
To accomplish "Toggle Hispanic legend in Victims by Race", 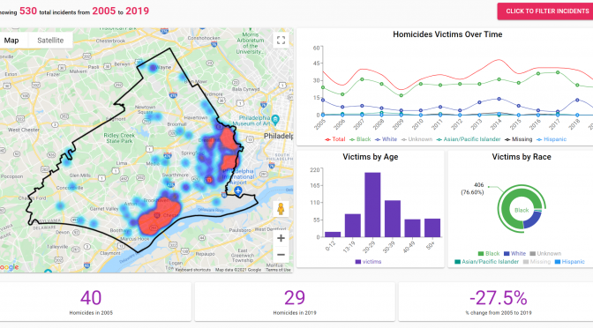I will (569, 262).
